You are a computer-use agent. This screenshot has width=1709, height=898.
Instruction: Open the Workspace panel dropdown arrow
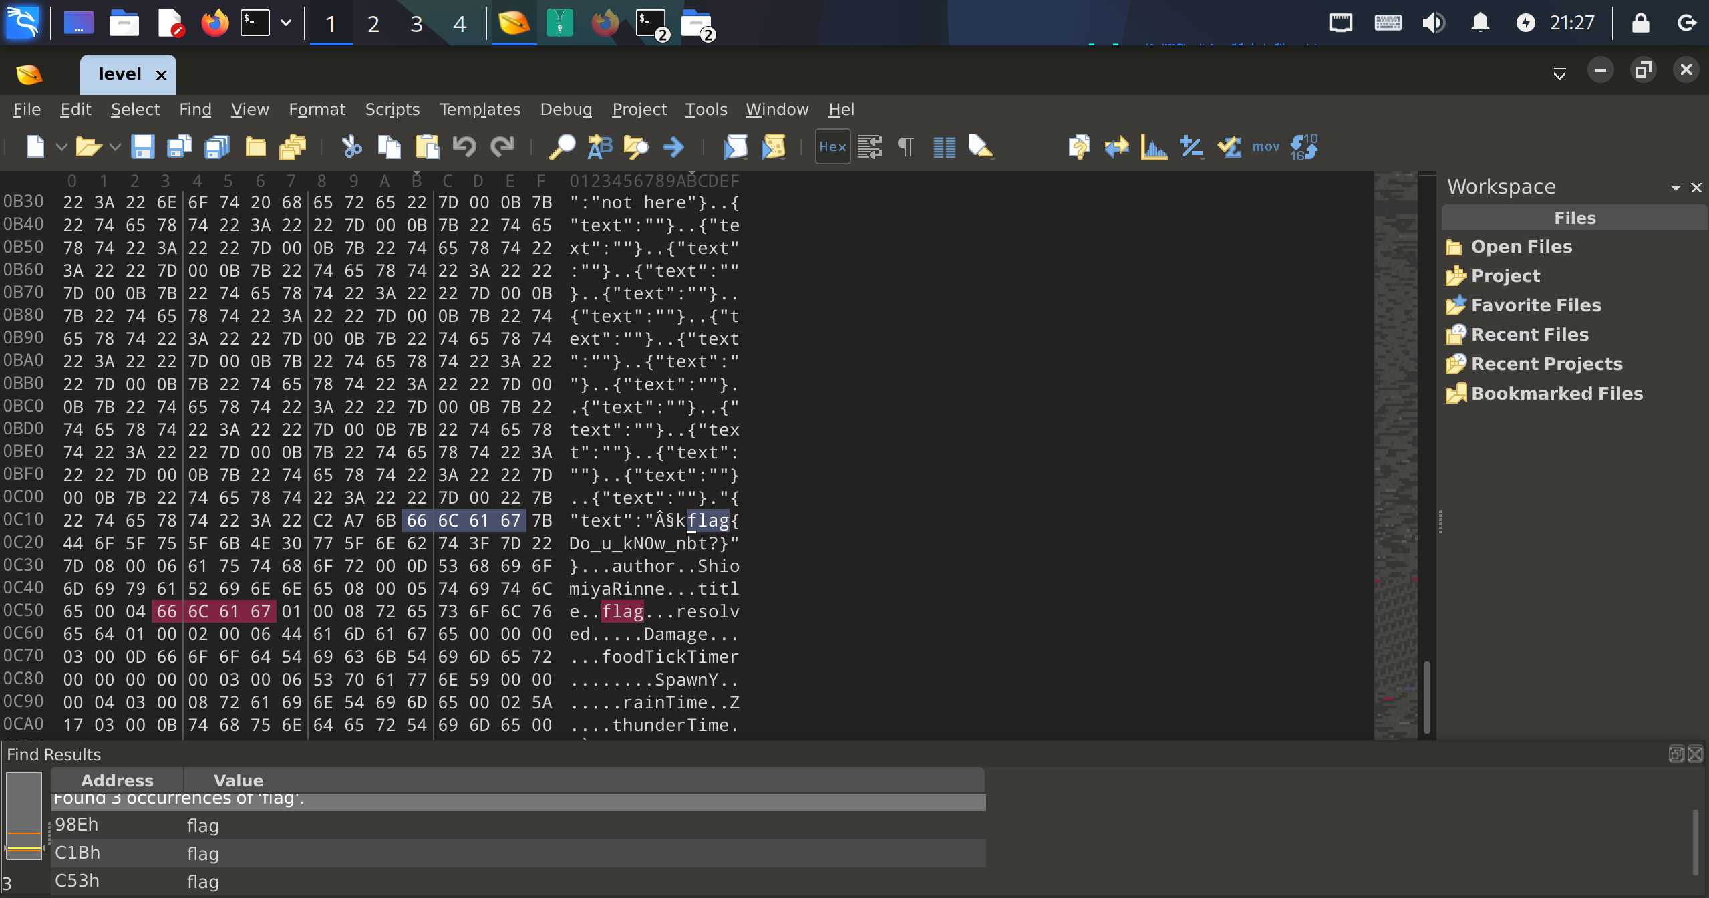click(x=1675, y=188)
